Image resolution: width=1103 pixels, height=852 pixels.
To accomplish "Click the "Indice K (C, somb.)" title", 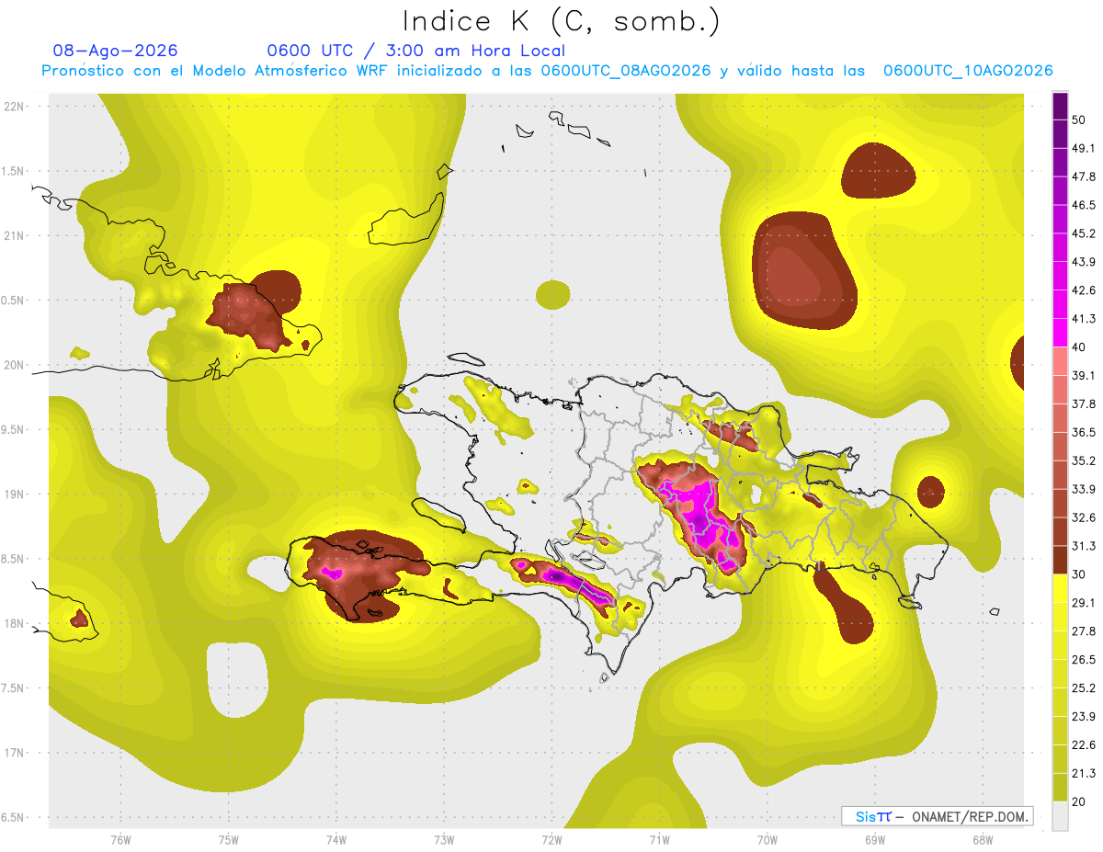I will coord(561,21).
